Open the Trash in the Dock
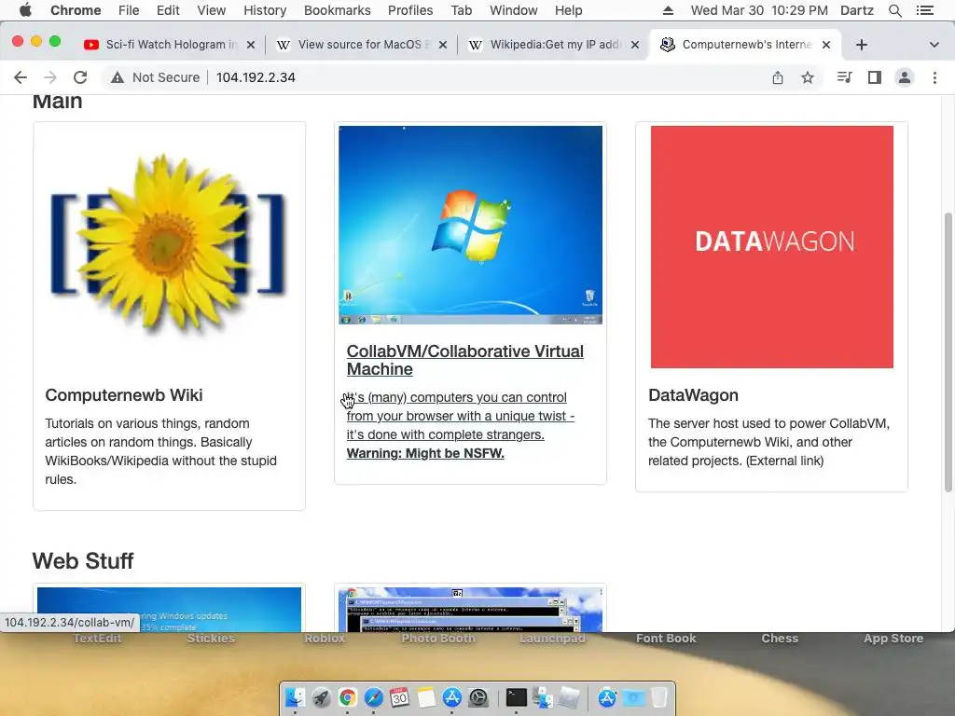 pos(659,697)
